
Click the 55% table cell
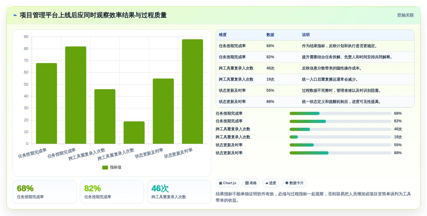(x=270, y=91)
